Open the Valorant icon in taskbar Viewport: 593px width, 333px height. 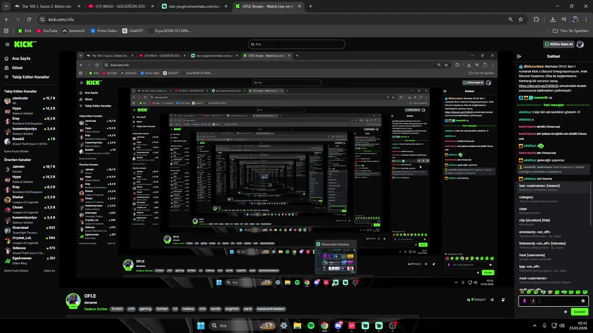[x=352, y=326]
